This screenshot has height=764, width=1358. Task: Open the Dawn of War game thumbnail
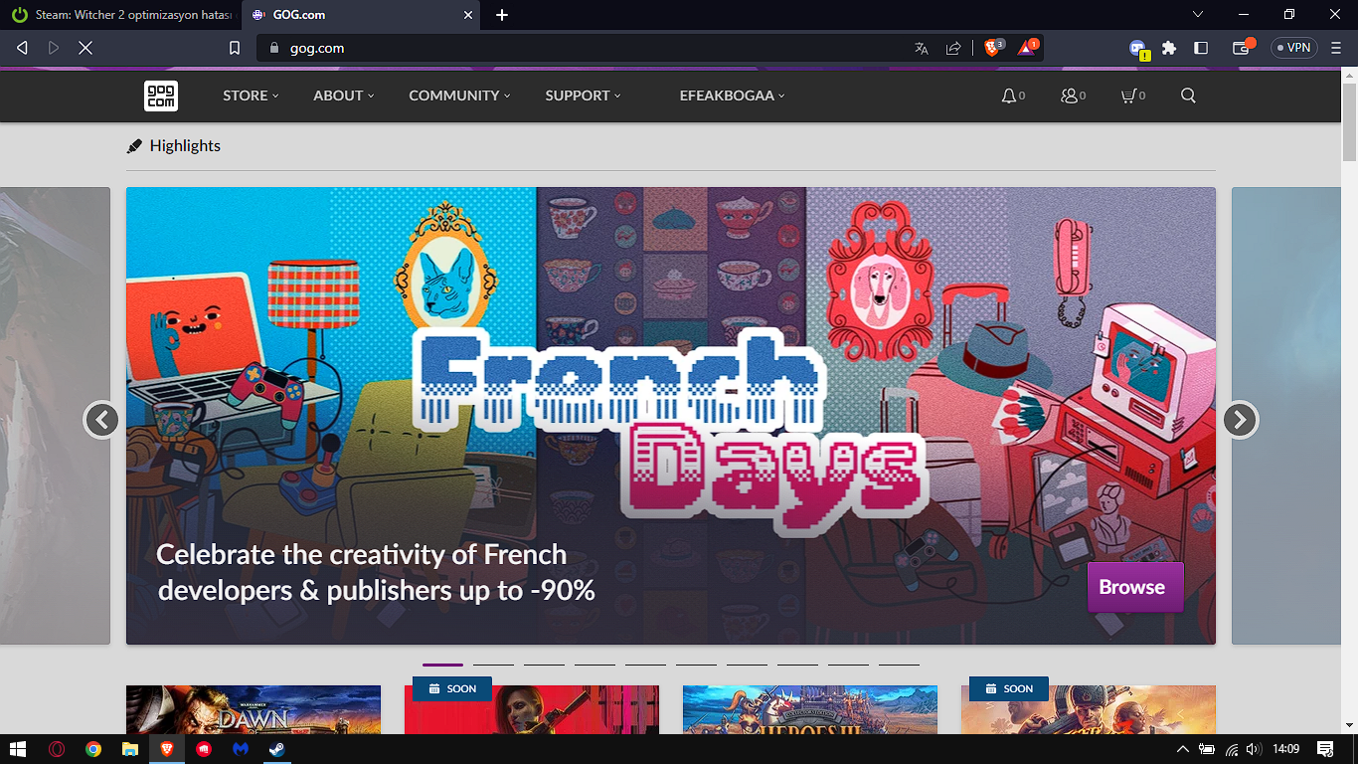[254, 709]
